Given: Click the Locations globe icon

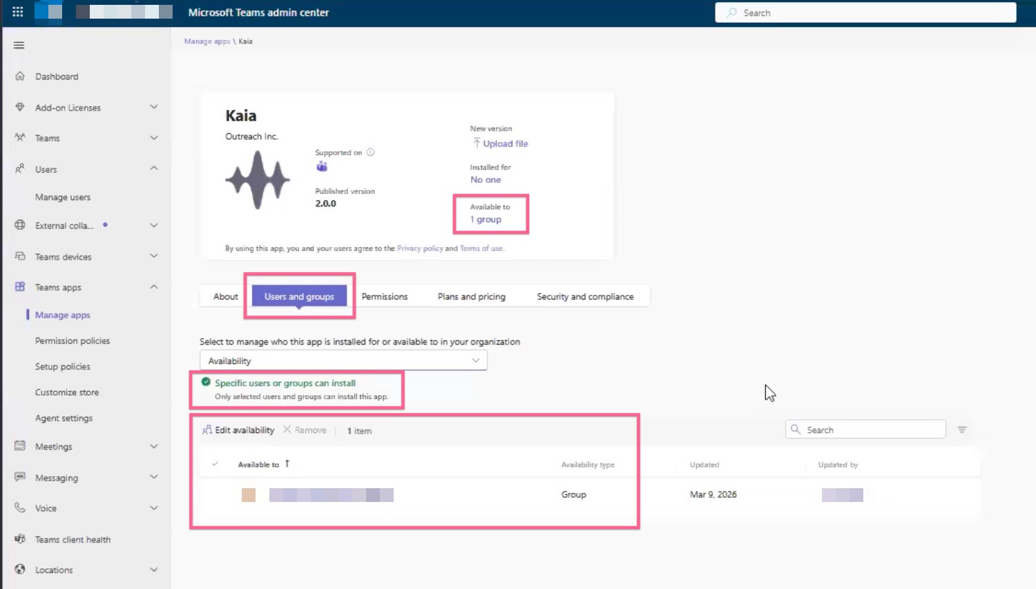Looking at the screenshot, I should pos(20,570).
